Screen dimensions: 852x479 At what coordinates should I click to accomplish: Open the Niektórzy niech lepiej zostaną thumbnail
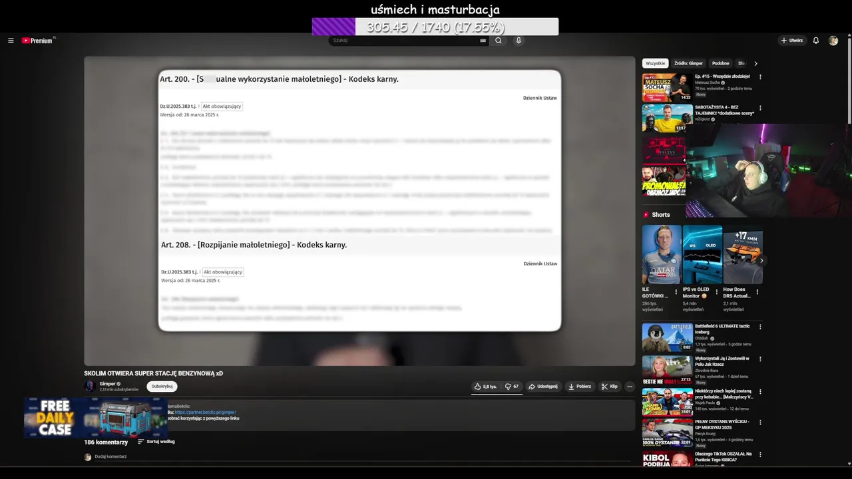click(668, 402)
